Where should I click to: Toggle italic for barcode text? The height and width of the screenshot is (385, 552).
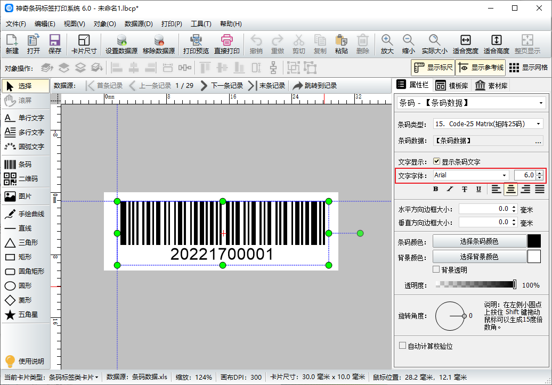click(450, 190)
